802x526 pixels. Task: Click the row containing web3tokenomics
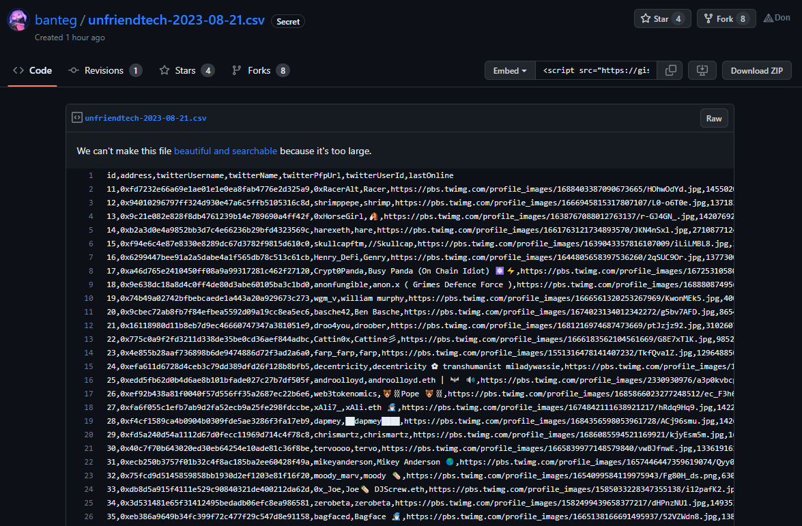(420, 394)
